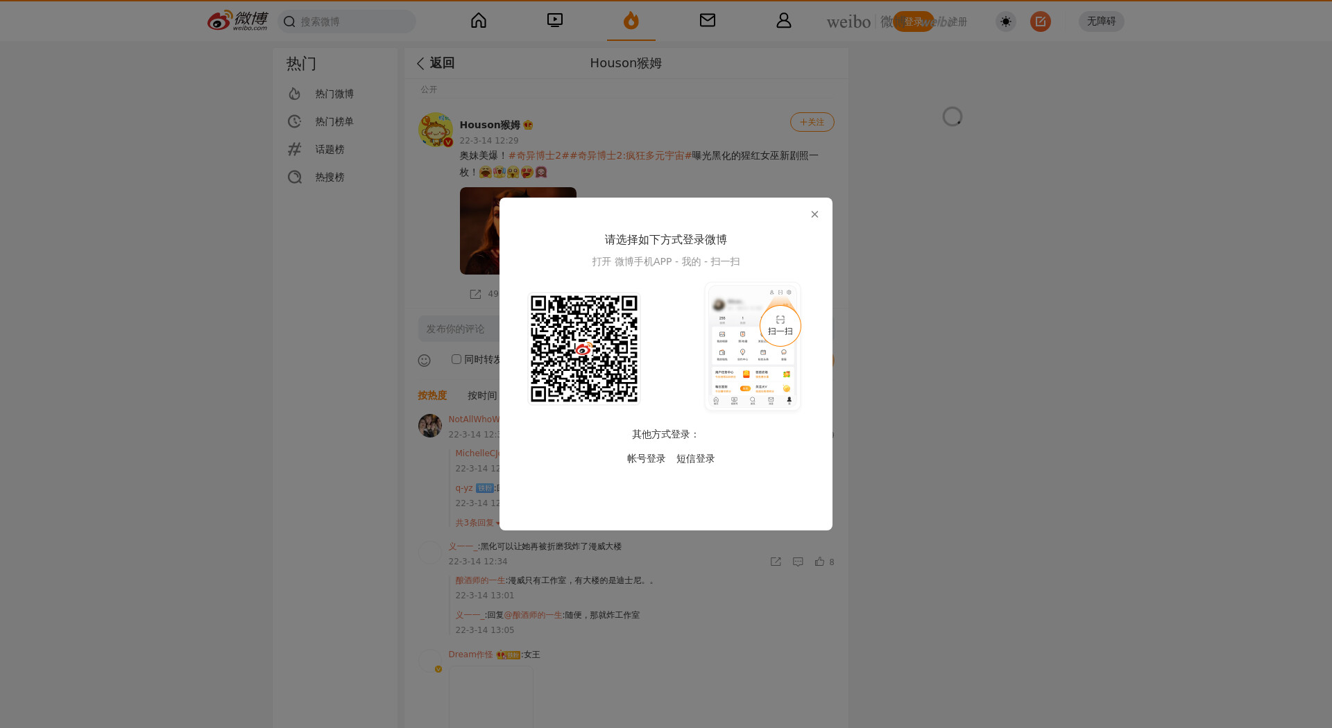The image size is (1332, 728).
Task: Open 酿酒师的一生 username in the first reply
Action: point(480,580)
